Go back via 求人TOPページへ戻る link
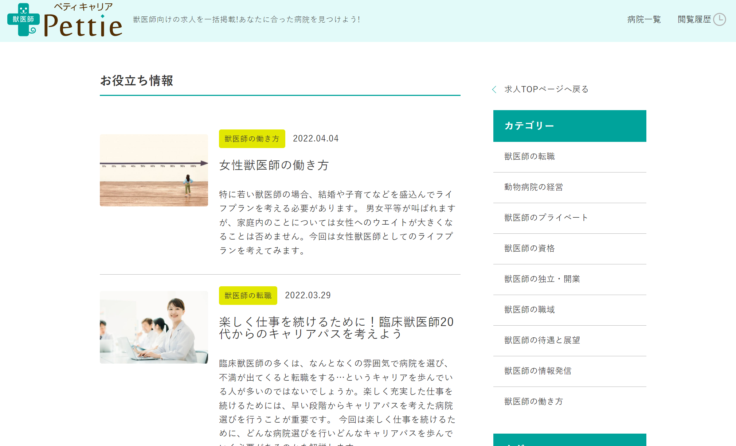The width and height of the screenshot is (736, 446). click(546, 89)
